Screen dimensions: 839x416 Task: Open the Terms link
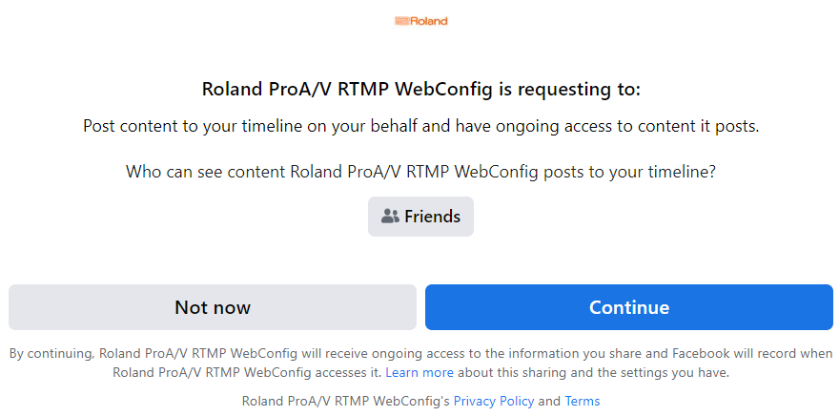tap(583, 401)
